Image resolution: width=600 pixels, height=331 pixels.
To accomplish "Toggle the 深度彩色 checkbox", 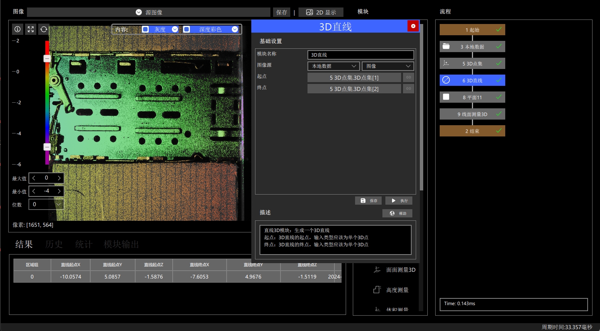I will [x=187, y=29].
